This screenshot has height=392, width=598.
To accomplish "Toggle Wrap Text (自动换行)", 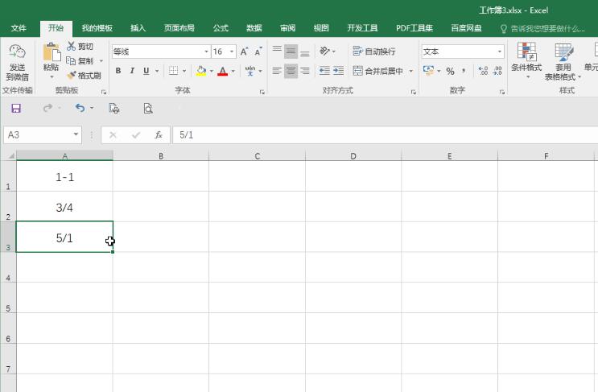I will coord(374,52).
